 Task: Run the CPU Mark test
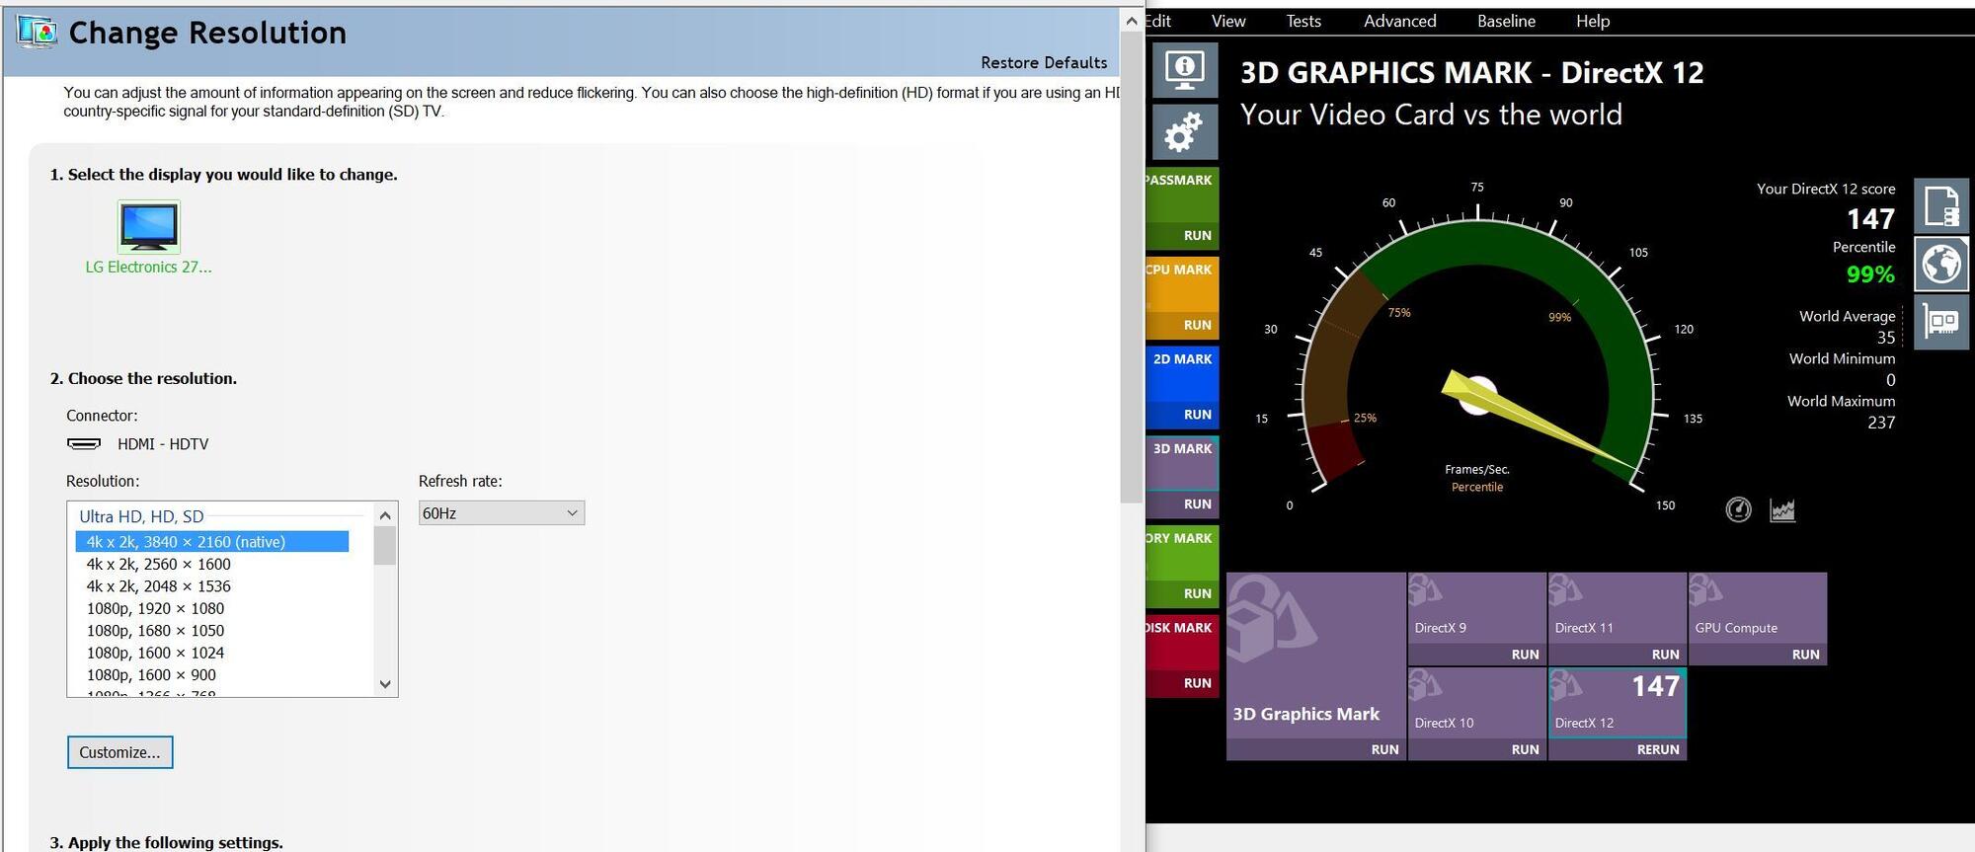coord(1197,325)
